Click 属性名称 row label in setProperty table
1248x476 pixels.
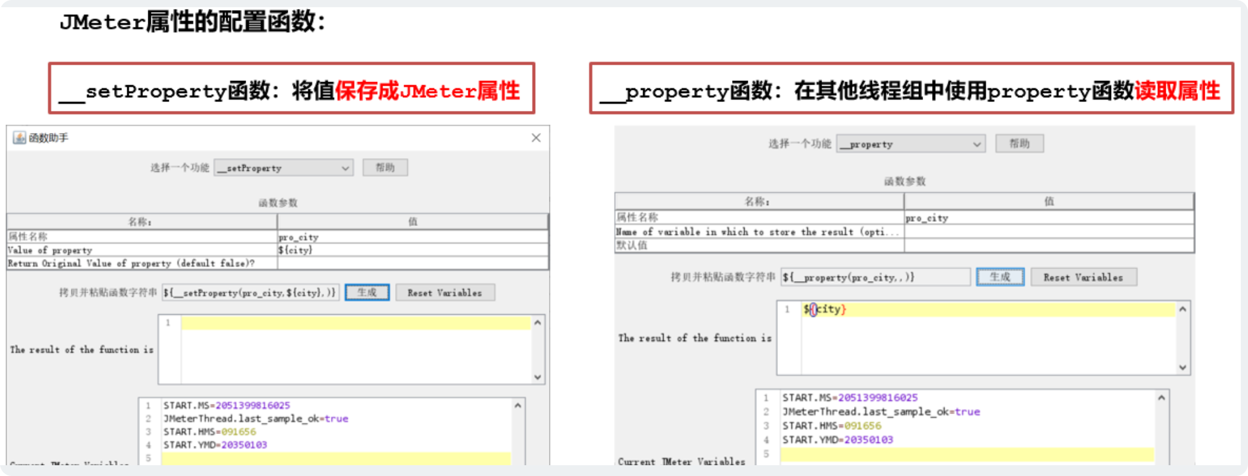(x=28, y=237)
